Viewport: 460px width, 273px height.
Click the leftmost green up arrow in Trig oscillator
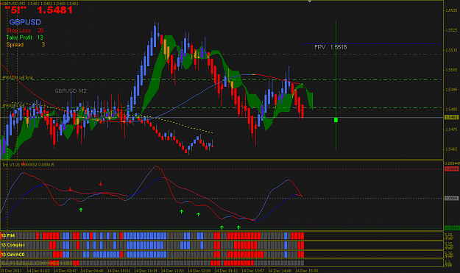pyautogui.click(x=81, y=210)
